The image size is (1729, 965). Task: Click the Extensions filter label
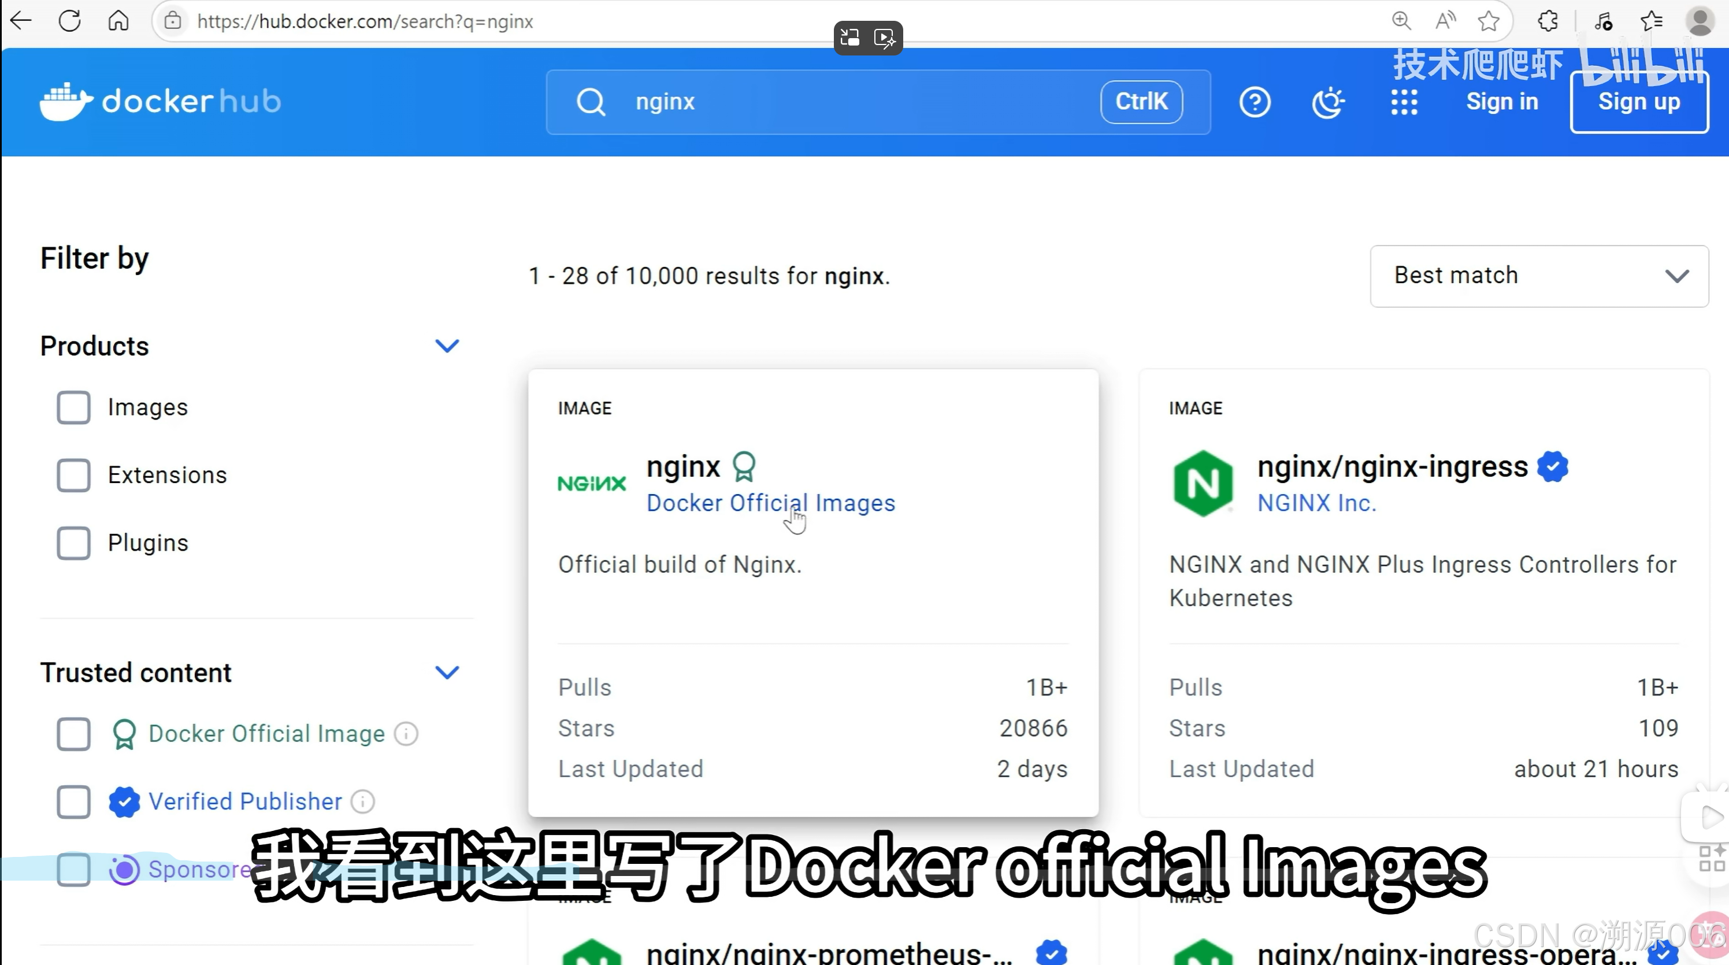(x=168, y=475)
